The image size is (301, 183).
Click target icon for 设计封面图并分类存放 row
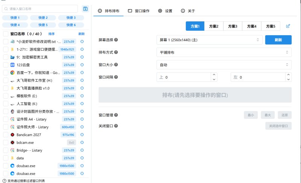click(x=82, y=111)
